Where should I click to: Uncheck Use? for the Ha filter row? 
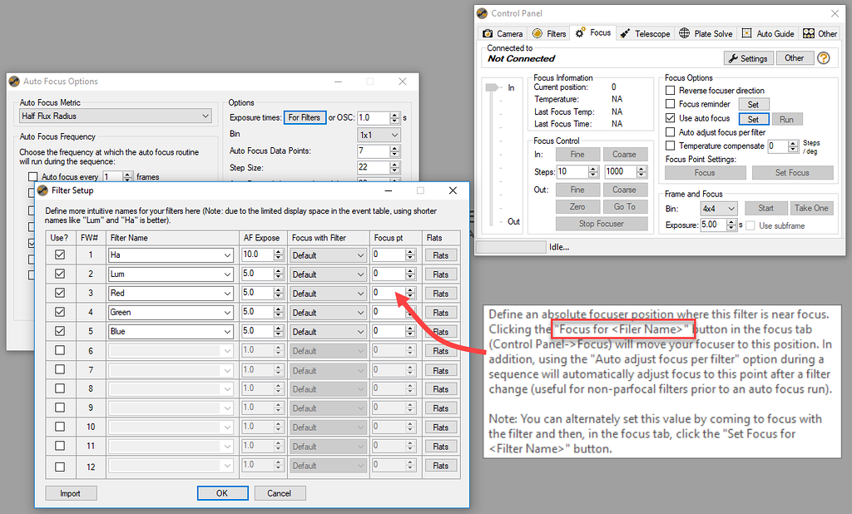(x=60, y=255)
